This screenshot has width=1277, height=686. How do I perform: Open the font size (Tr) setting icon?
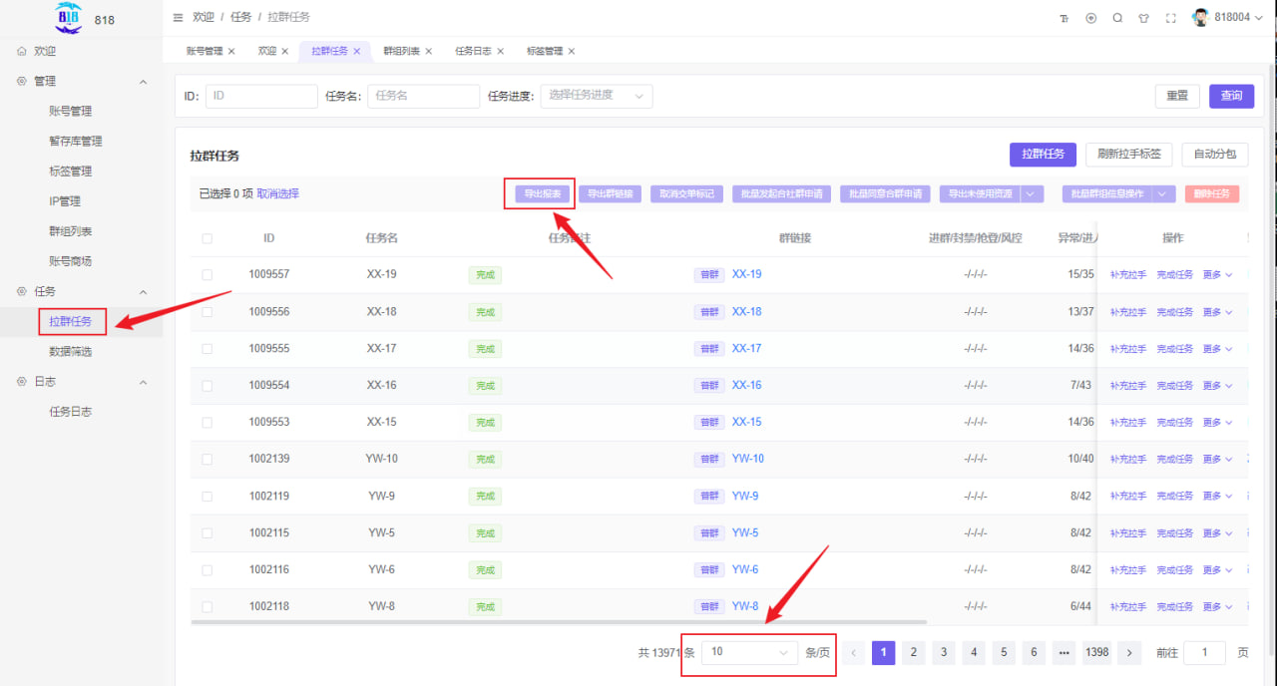[x=1064, y=18]
